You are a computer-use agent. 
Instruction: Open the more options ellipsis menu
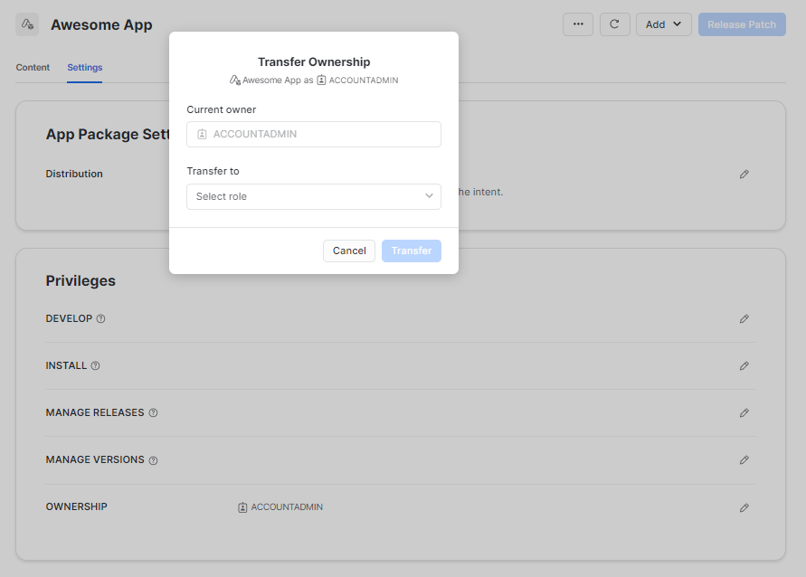tap(578, 24)
